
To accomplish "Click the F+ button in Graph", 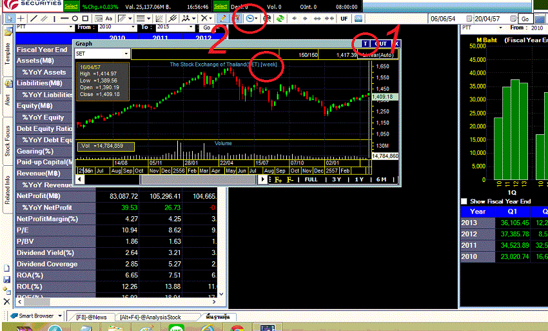I will [279, 179].
